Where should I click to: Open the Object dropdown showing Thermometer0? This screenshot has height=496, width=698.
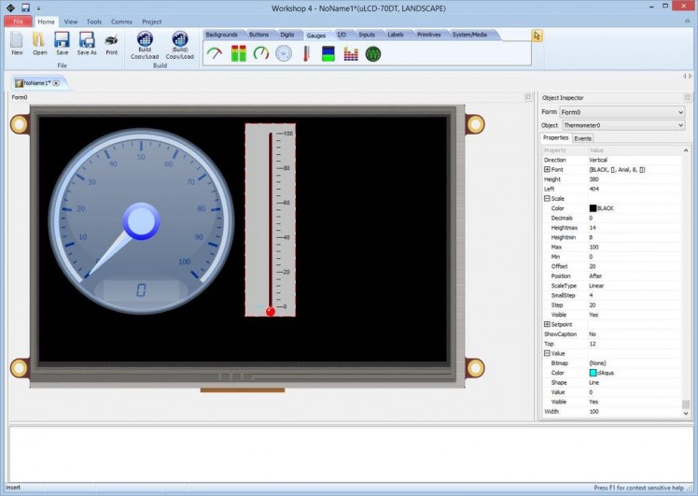(x=679, y=125)
